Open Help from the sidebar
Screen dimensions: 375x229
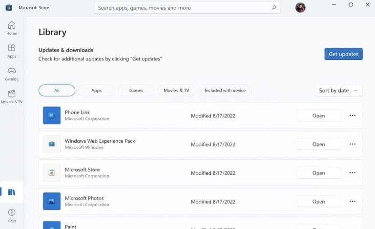coord(12,216)
